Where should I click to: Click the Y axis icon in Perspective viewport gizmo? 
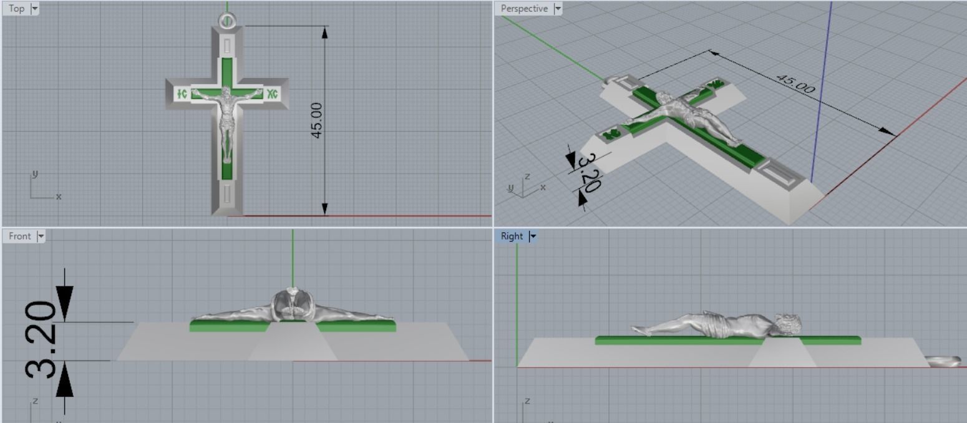tap(510, 188)
